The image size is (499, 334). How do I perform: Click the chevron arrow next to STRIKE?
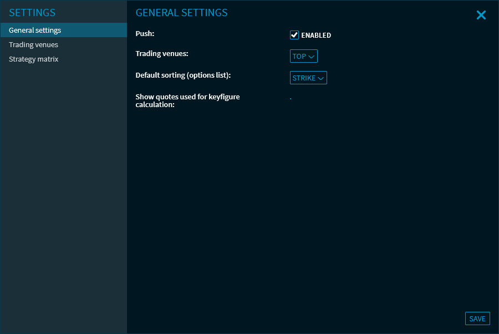point(321,78)
